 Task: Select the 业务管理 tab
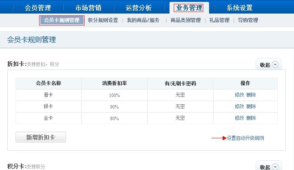pos(189,8)
